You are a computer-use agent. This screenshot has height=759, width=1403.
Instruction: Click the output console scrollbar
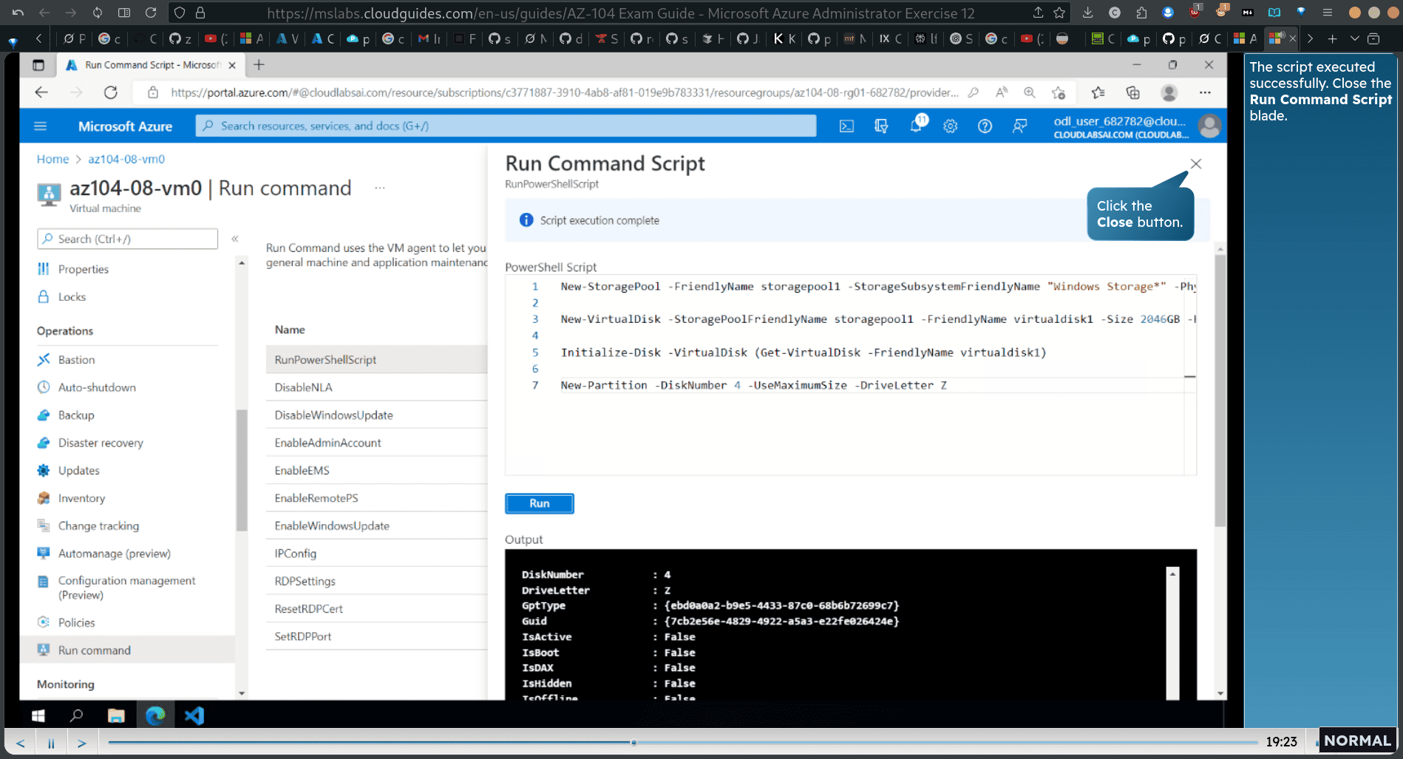tap(1172, 633)
